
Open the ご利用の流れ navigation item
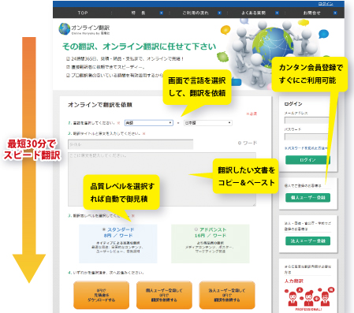pyautogui.click(x=196, y=13)
